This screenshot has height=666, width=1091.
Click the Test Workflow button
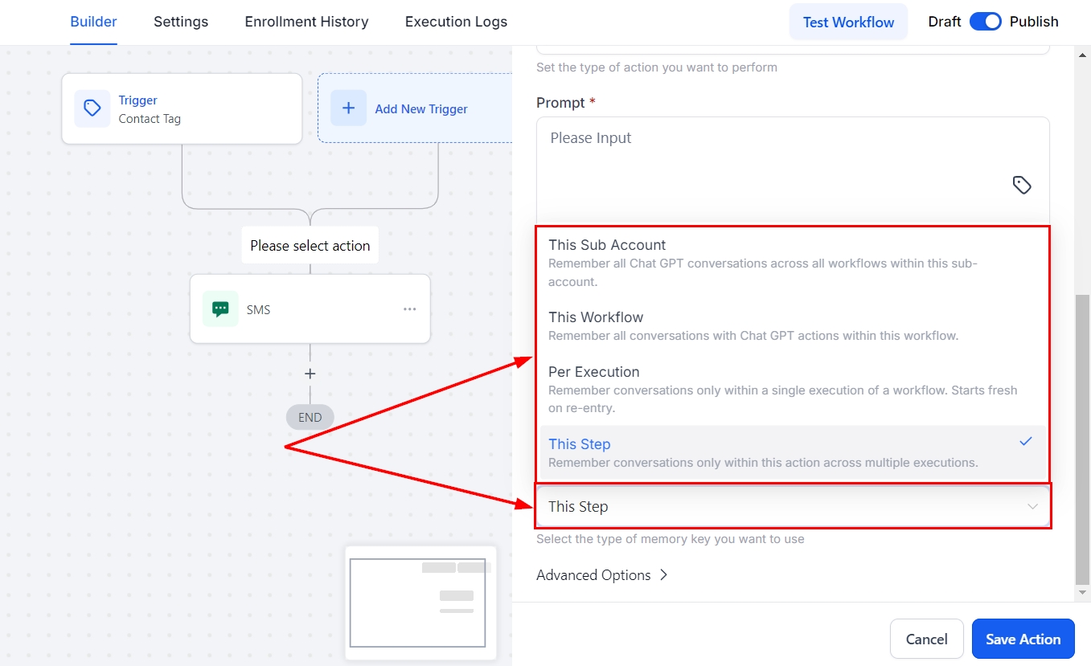[848, 22]
